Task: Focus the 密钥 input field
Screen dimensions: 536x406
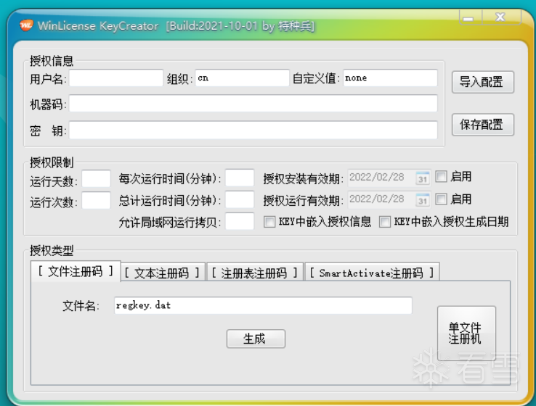Action: point(253,130)
